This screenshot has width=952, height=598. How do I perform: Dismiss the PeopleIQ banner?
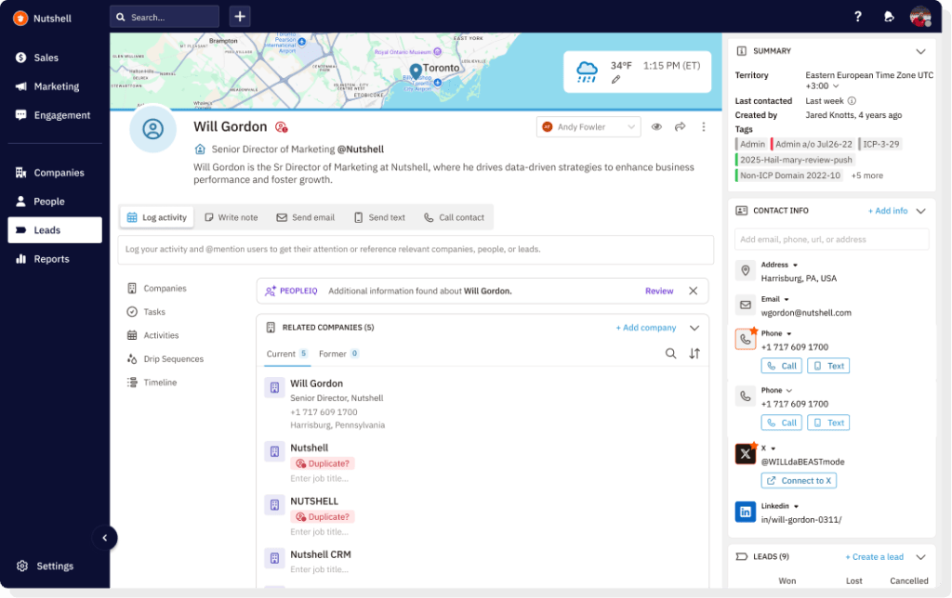[x=693, y=291]
